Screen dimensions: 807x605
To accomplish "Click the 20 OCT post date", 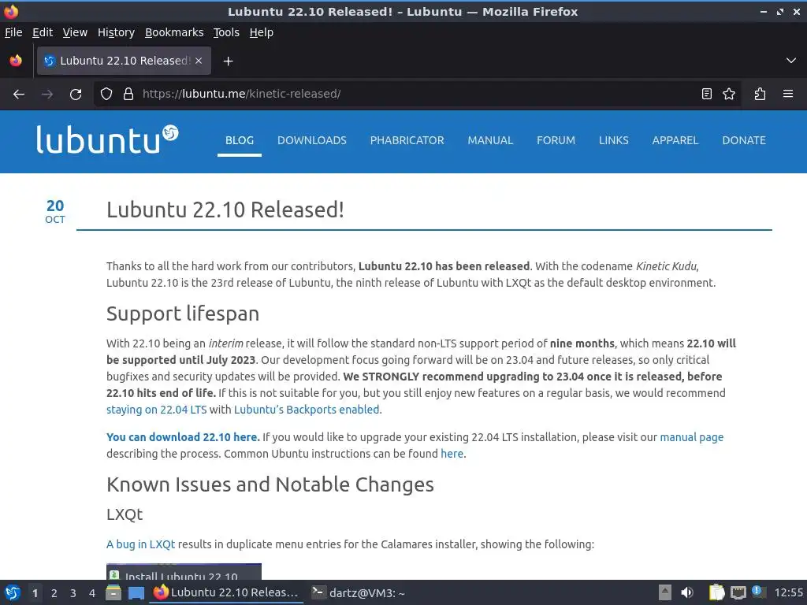I will point(55,211).
